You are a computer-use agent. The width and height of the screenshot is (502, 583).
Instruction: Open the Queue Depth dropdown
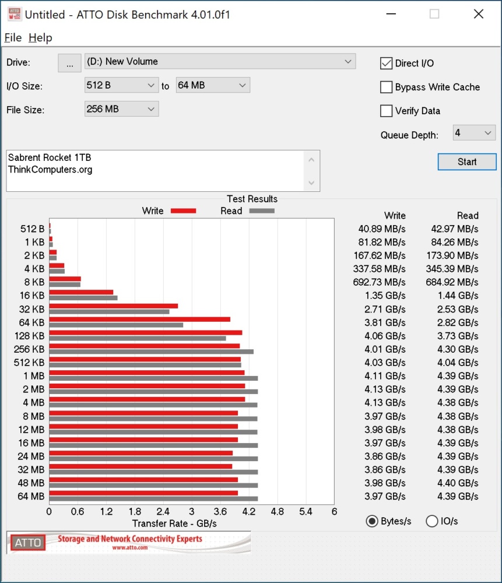(474, 133)
